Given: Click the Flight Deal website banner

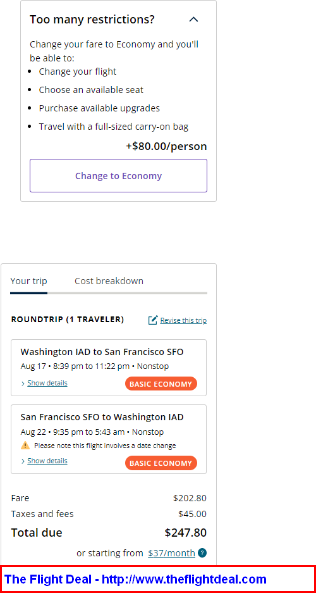Looking at the screenshot, I should point(158,579).
